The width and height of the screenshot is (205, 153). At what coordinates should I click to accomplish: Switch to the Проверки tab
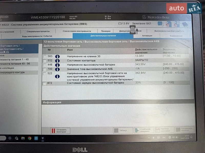click(106, 31)
